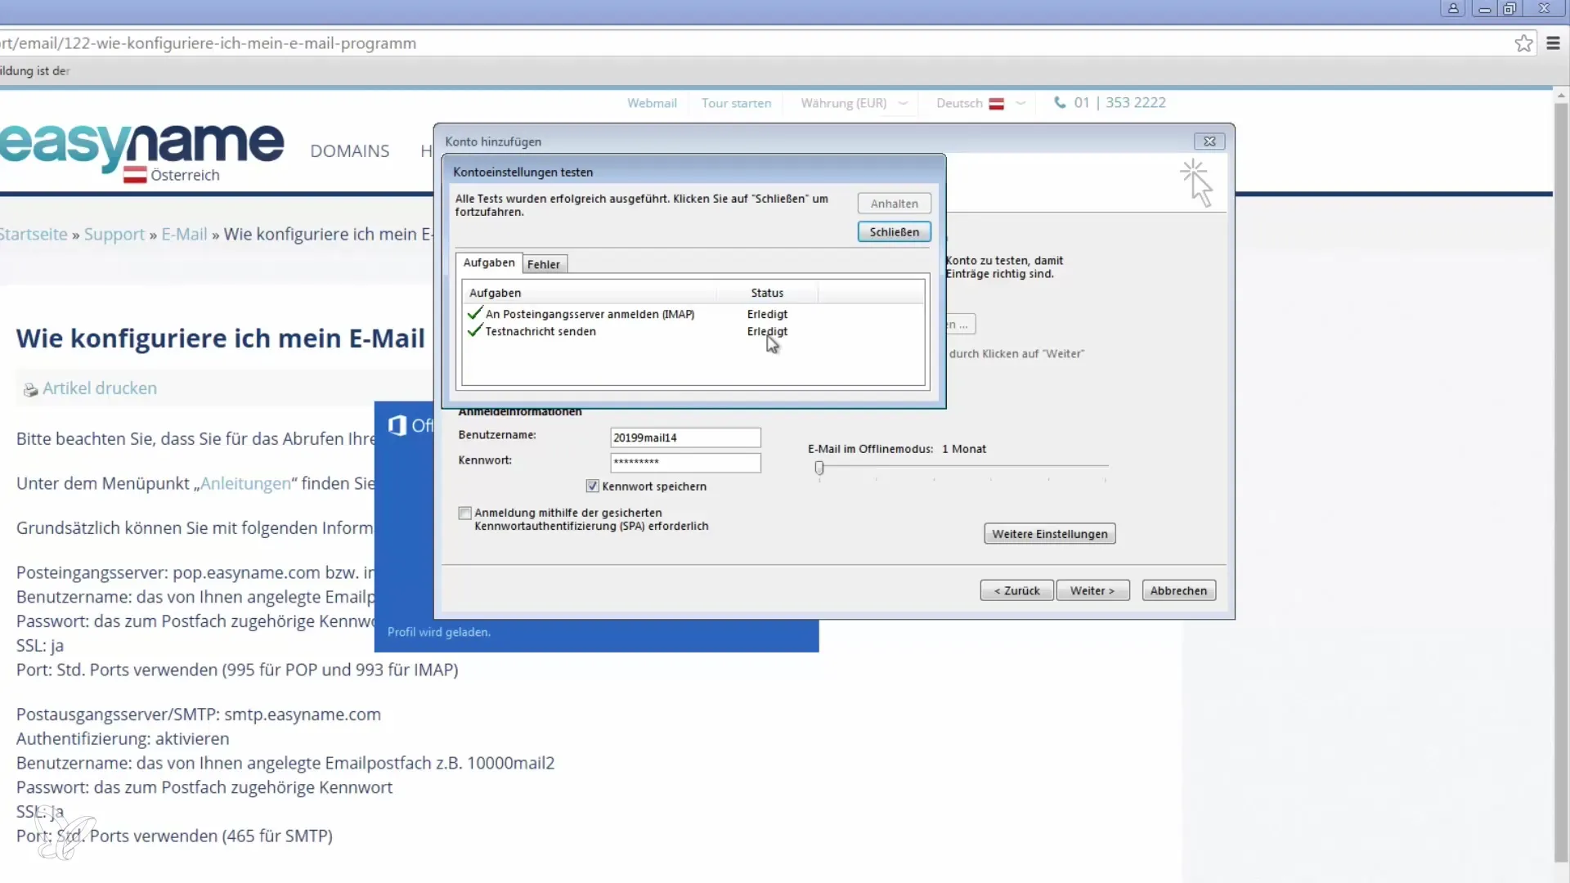
Task: Click the 01 | 353 2222 phone number
Action: coord(1119,103)
